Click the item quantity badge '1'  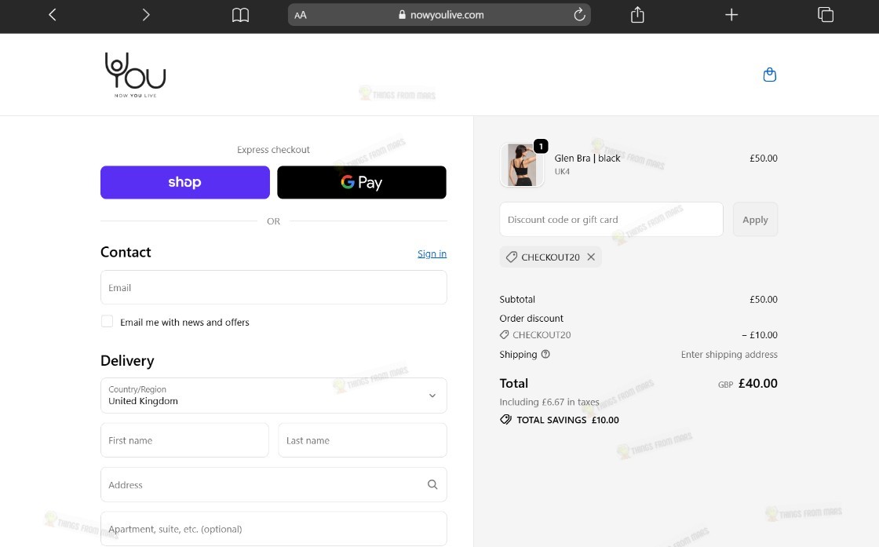[x=541, y=146]
